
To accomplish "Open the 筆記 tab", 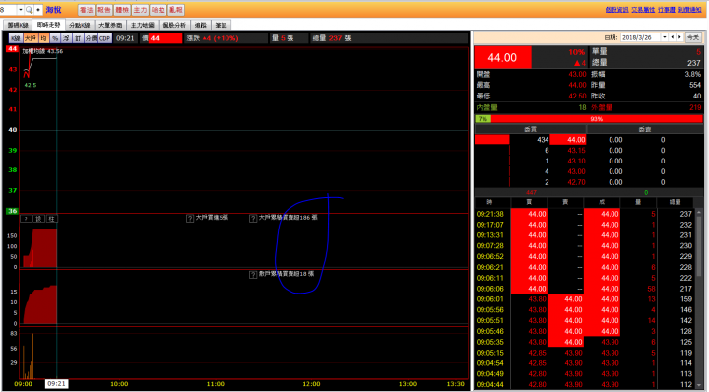I will pos(222,25).
